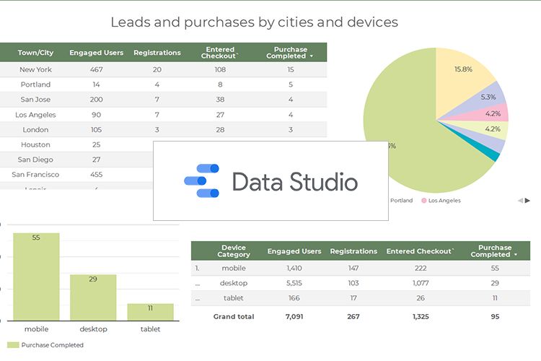
Task: Click New York engaged users value 467
Action: [x=96, y=69]
